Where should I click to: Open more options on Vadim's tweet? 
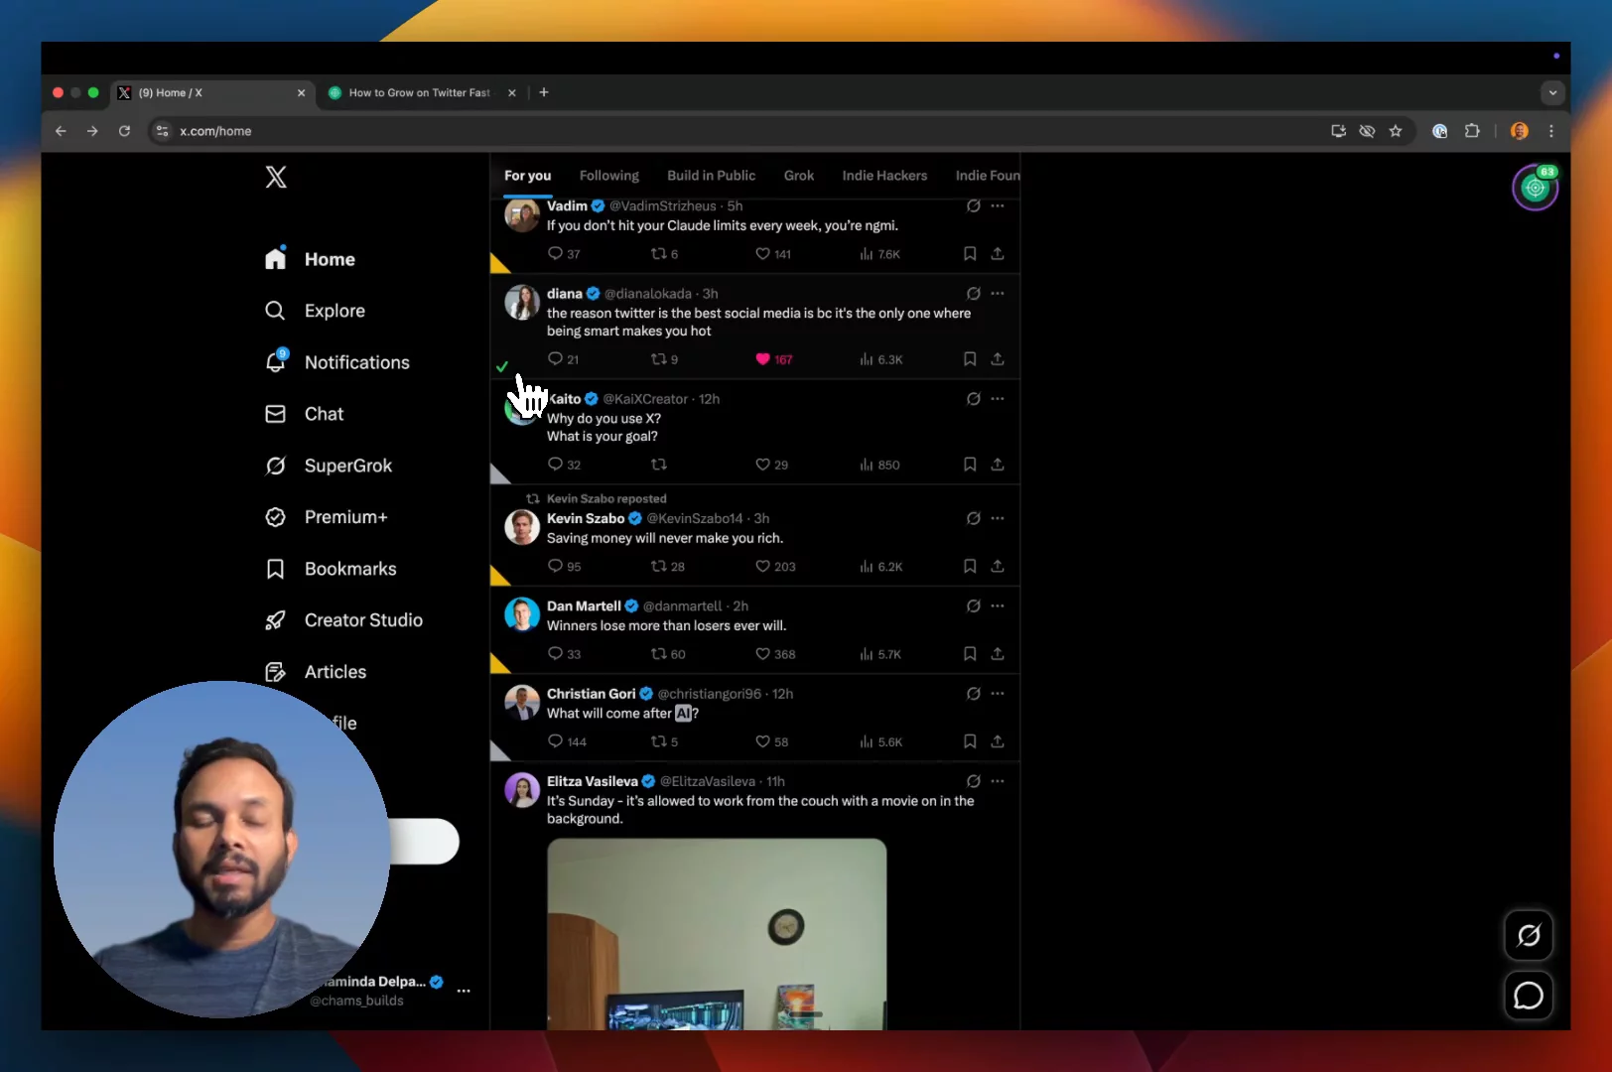[998, 205]
